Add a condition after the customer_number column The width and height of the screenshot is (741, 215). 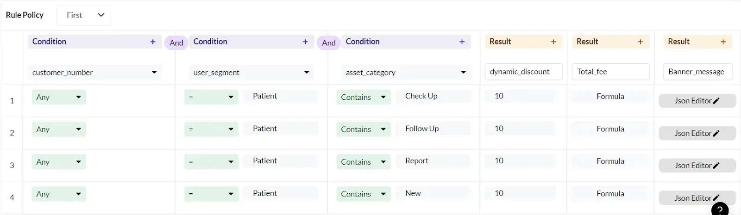tap(153, 42)
